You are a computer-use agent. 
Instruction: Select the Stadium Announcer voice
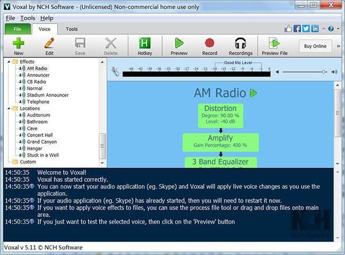48,95
